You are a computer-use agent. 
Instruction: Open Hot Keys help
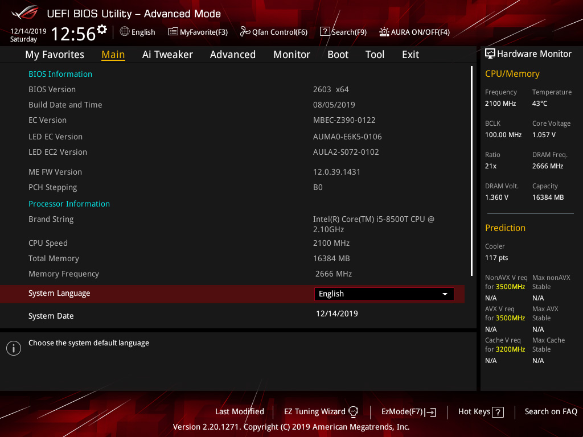click(481, 412)
